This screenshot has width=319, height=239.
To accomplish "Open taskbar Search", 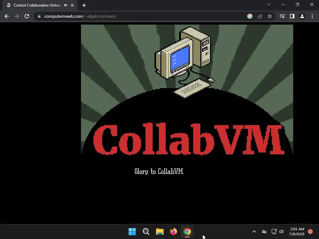I will tap(146, 232).
